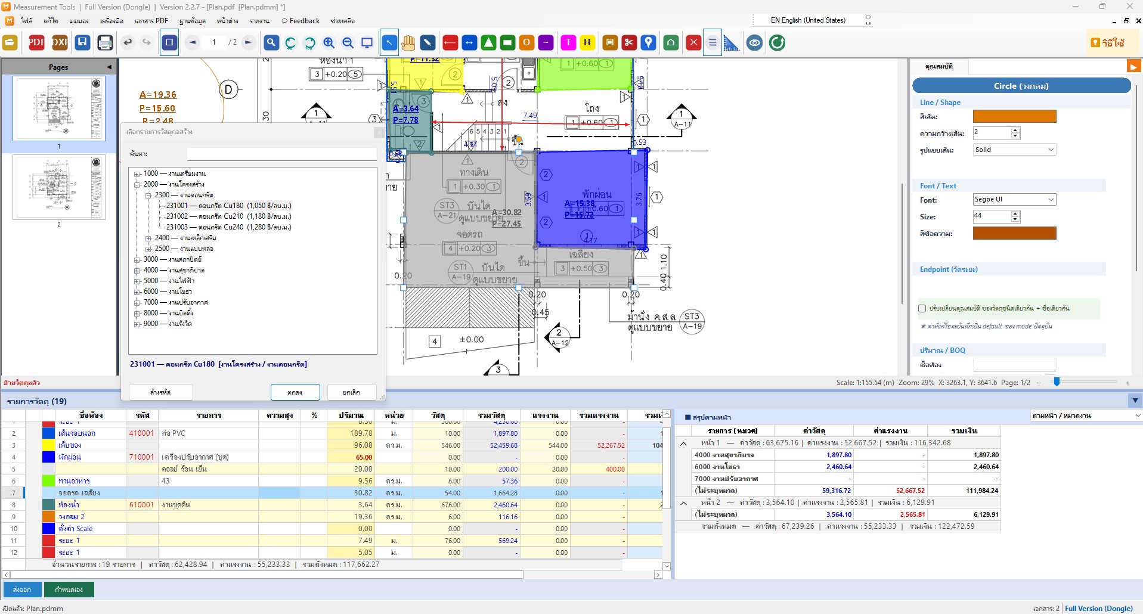This screenshot has width=1143, height=614.
Task: Open the first menu bar item (File)
Action: [27, 21]
